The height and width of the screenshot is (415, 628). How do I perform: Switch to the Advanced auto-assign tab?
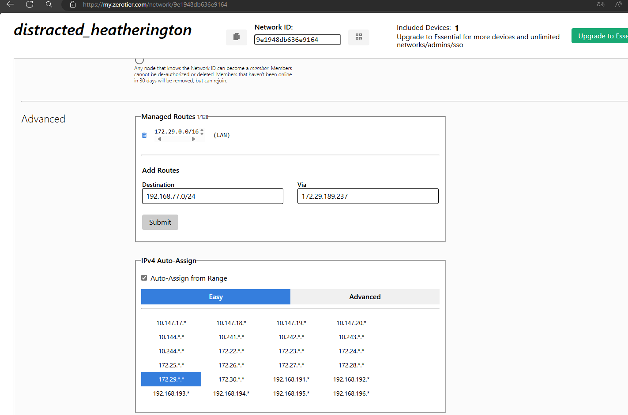point(365,297)
